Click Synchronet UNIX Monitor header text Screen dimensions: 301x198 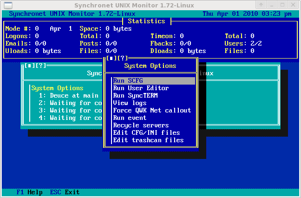(x=72, y=14)
